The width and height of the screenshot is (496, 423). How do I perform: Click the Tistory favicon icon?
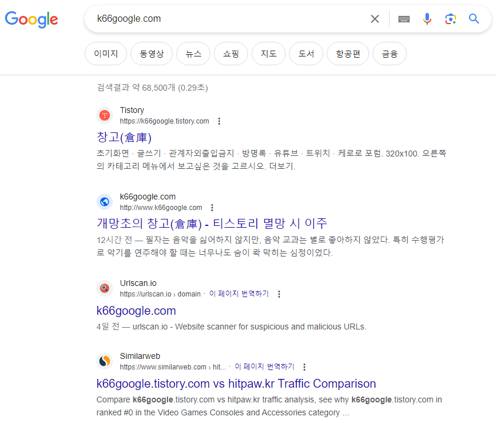click(105, 115)
